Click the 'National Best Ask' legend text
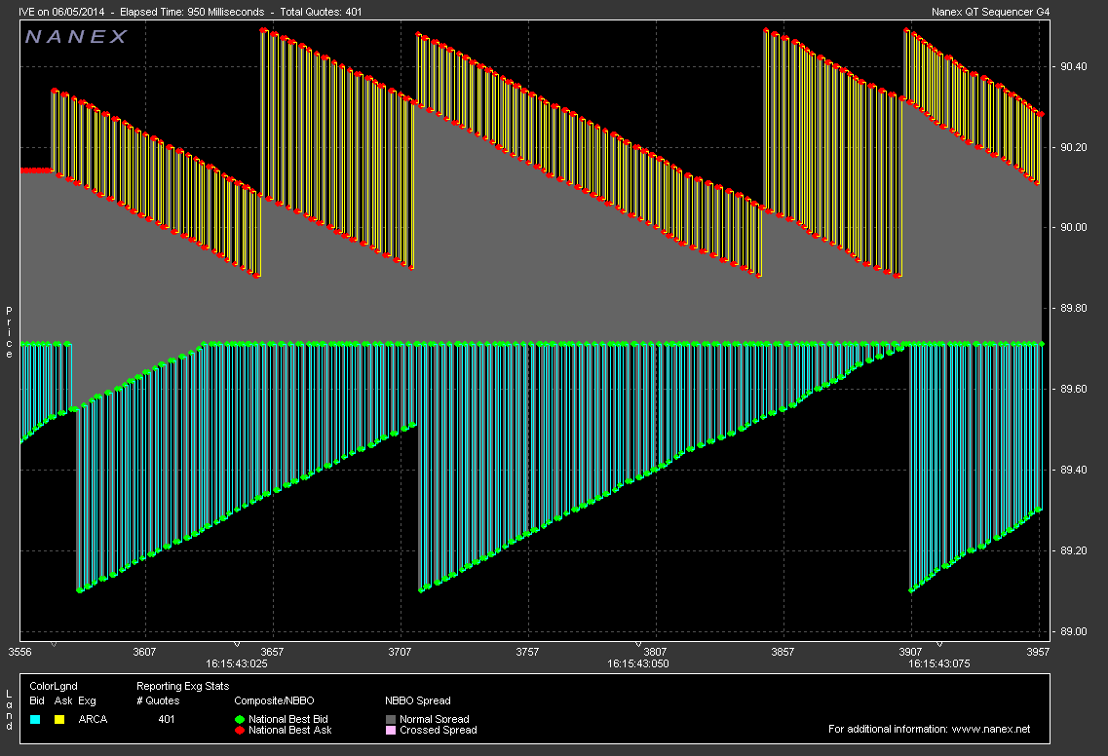Viewport: 1108px width, 756px height. 289,730
